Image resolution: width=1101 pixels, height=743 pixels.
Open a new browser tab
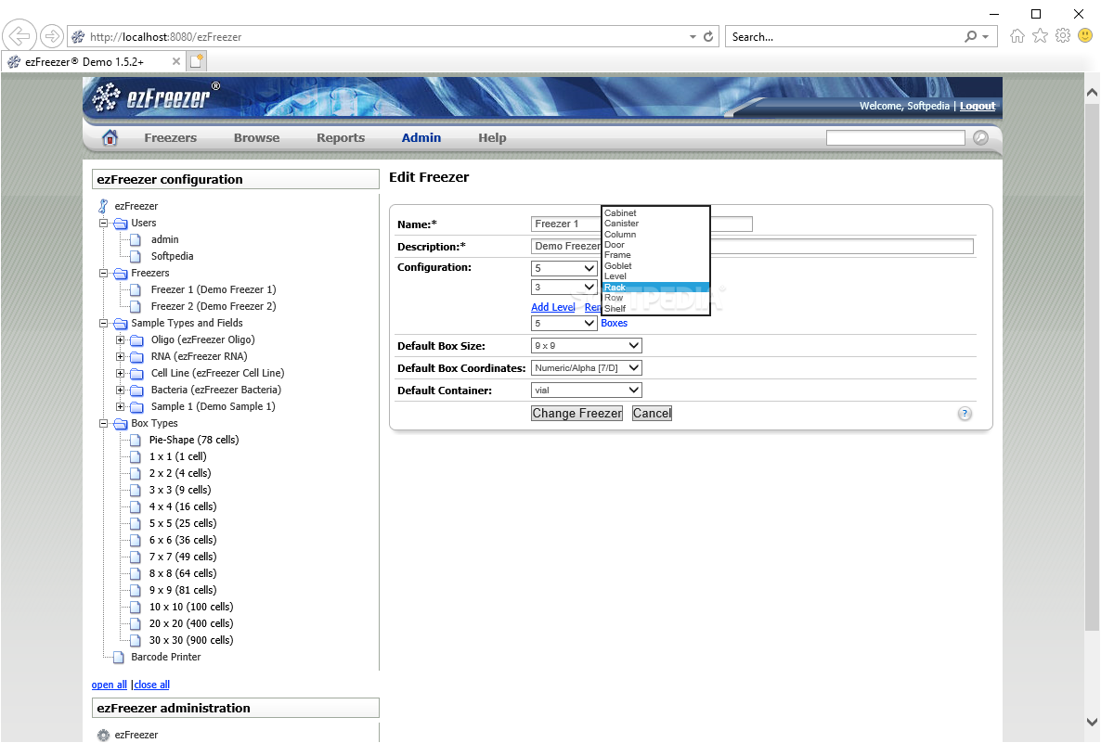click(x=197, y=61)
